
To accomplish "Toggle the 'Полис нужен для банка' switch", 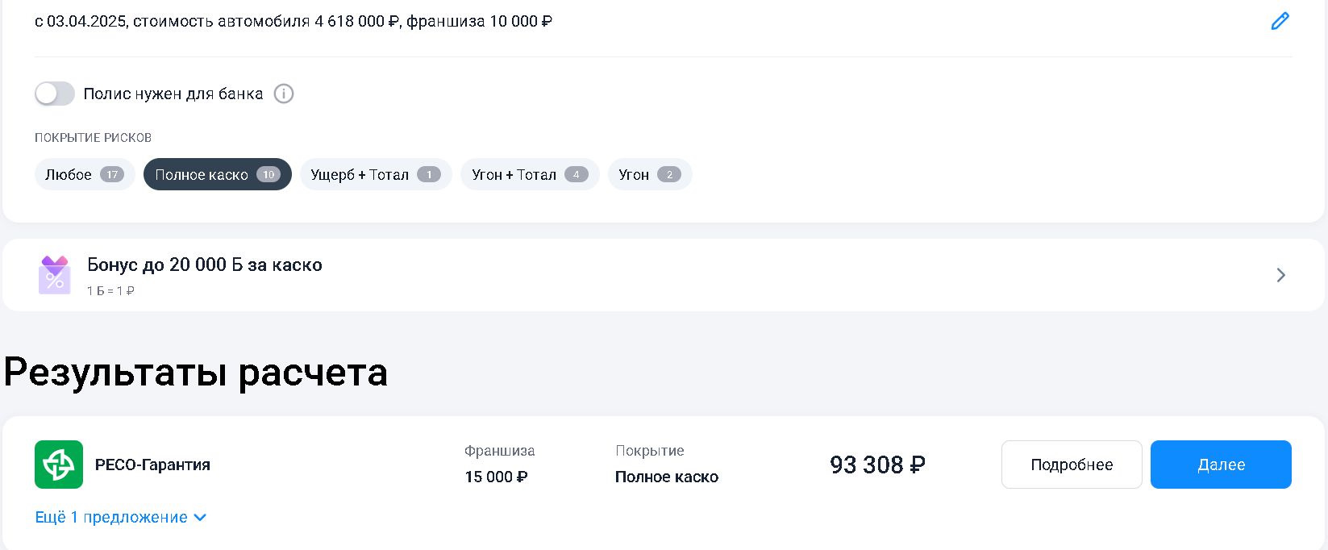I will point(55,94).
